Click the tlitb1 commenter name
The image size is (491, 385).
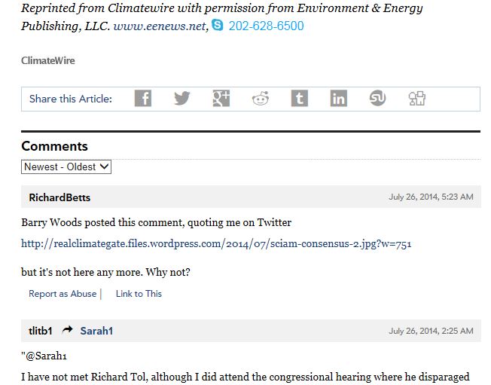(41, 331)
